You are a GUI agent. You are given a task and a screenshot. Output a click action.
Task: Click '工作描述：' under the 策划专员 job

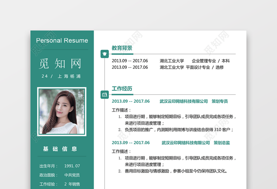(x=121, y=110)
